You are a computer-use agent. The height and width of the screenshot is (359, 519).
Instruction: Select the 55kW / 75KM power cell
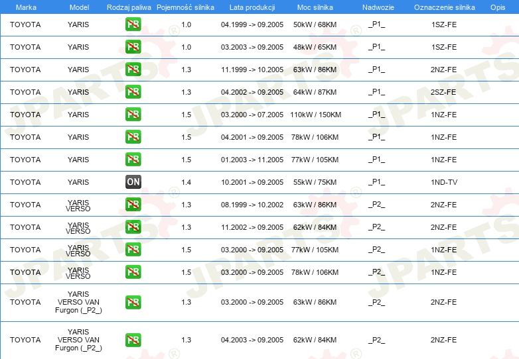pos(315,182)
